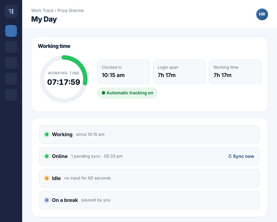This screenshot has width=277, height=222.
Task: Open the fourth sidebar navigation item
Action: tap(11, 79)
